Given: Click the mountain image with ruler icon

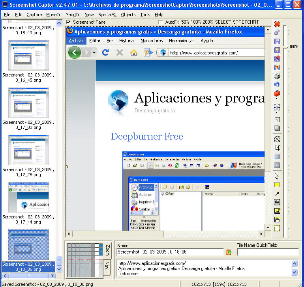Looking at the screenshot, I should click(277, 220).
